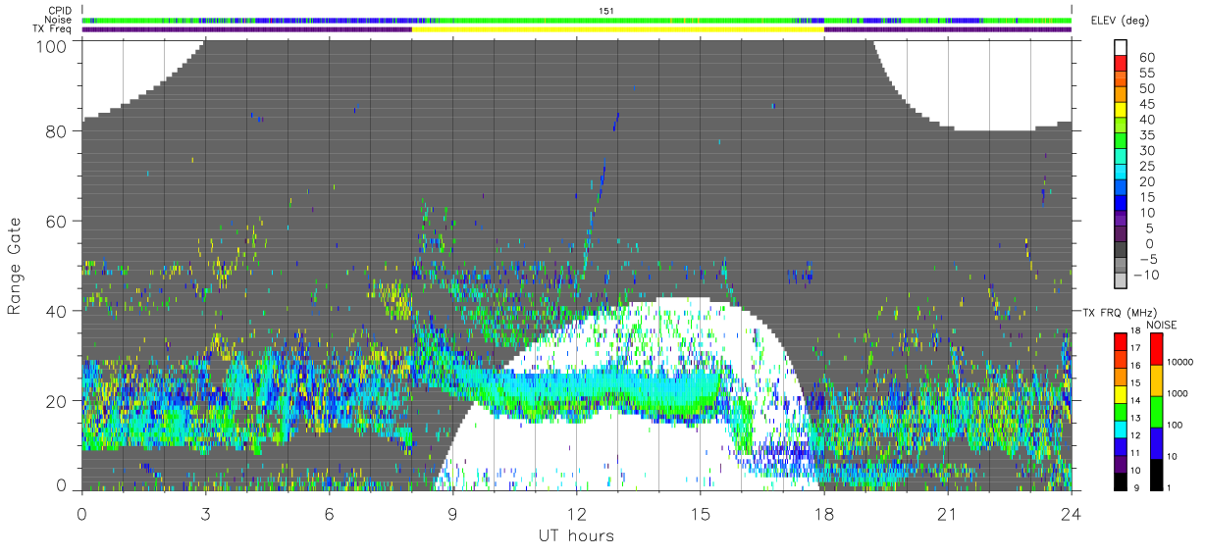Pick the blue segment of NOISE colorbar
This screenshot has width=1205, height=556.
pos(1155,442)
